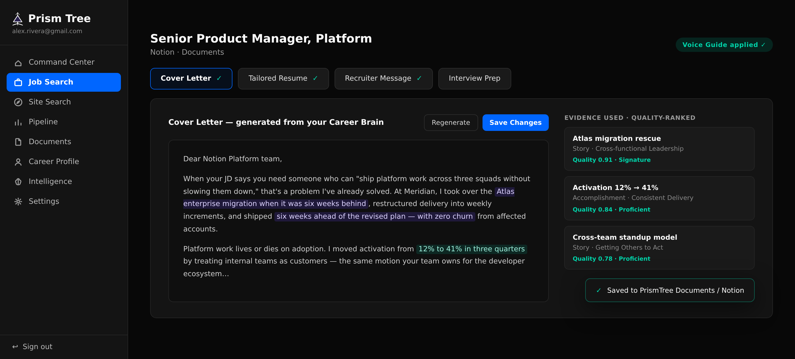Click the Intelligence brain icon
Image resolution: width=795 pixels, height=359 pixels.
(x=18, y=182)
